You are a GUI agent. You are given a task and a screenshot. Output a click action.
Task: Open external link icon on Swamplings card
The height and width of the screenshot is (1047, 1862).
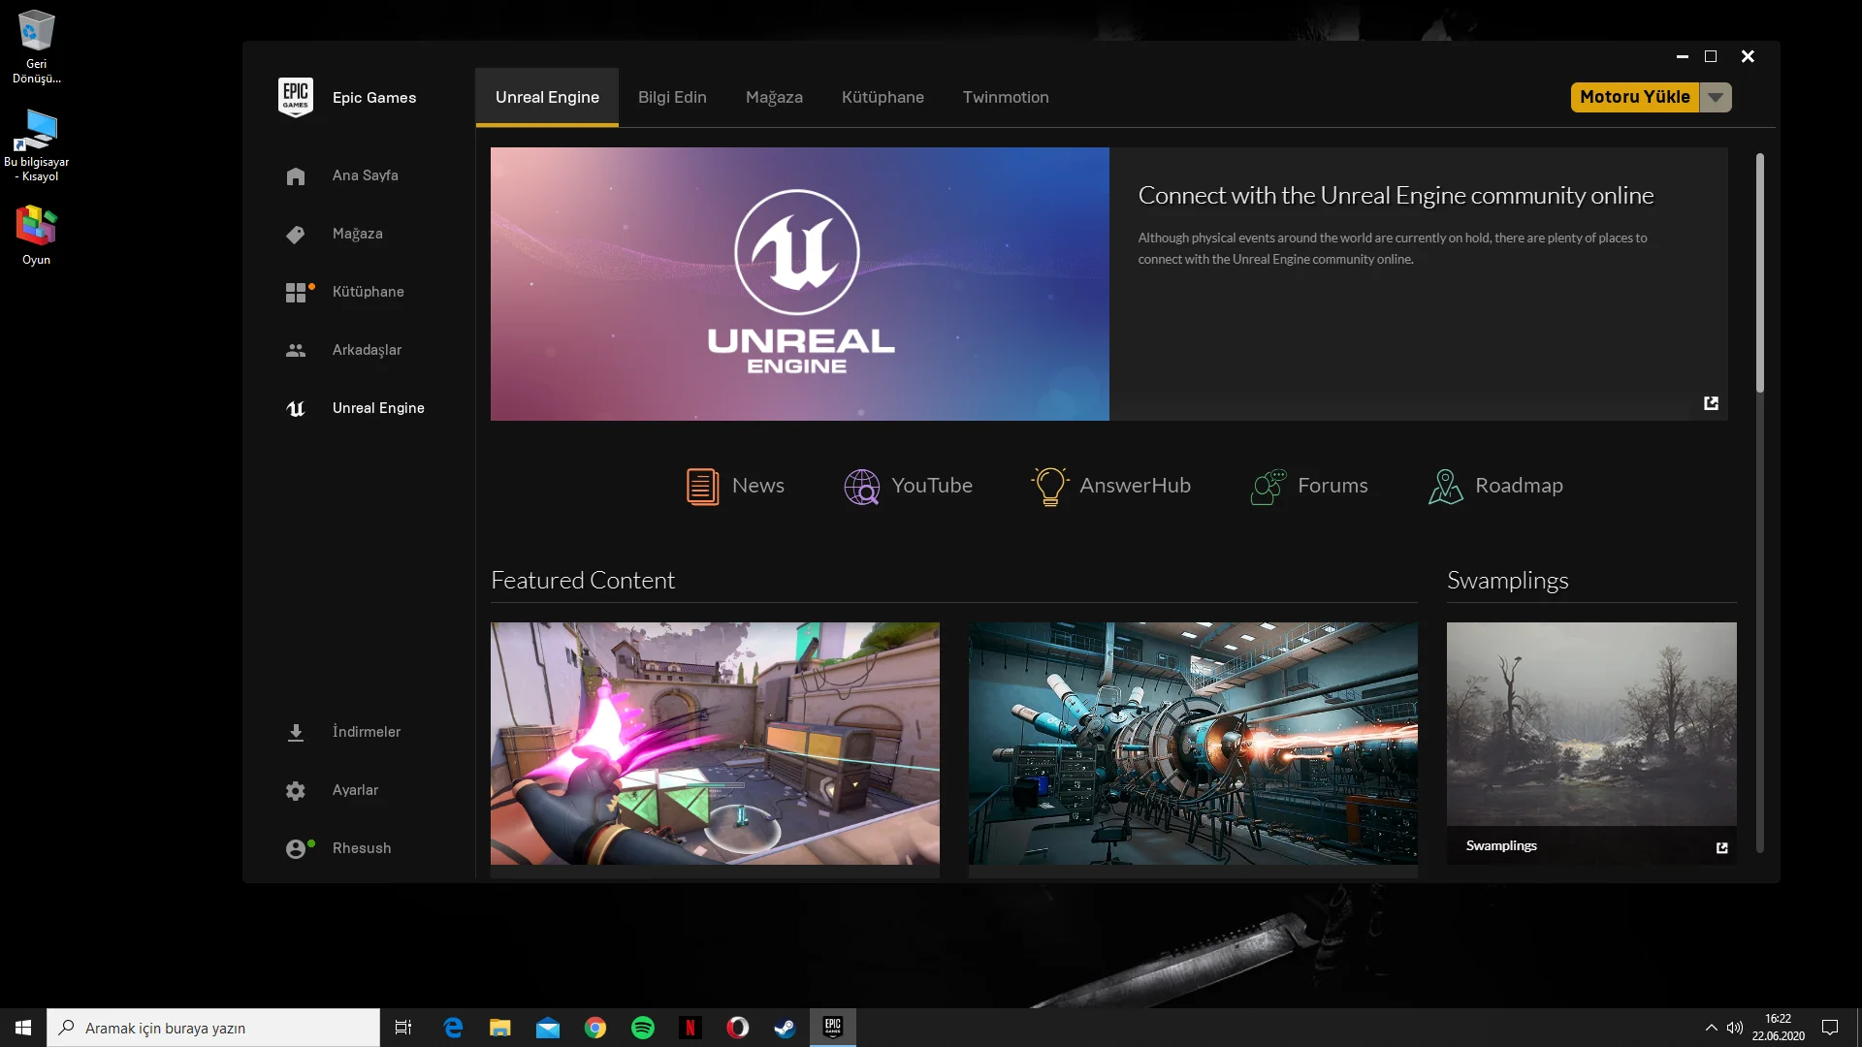(1721, 847)
